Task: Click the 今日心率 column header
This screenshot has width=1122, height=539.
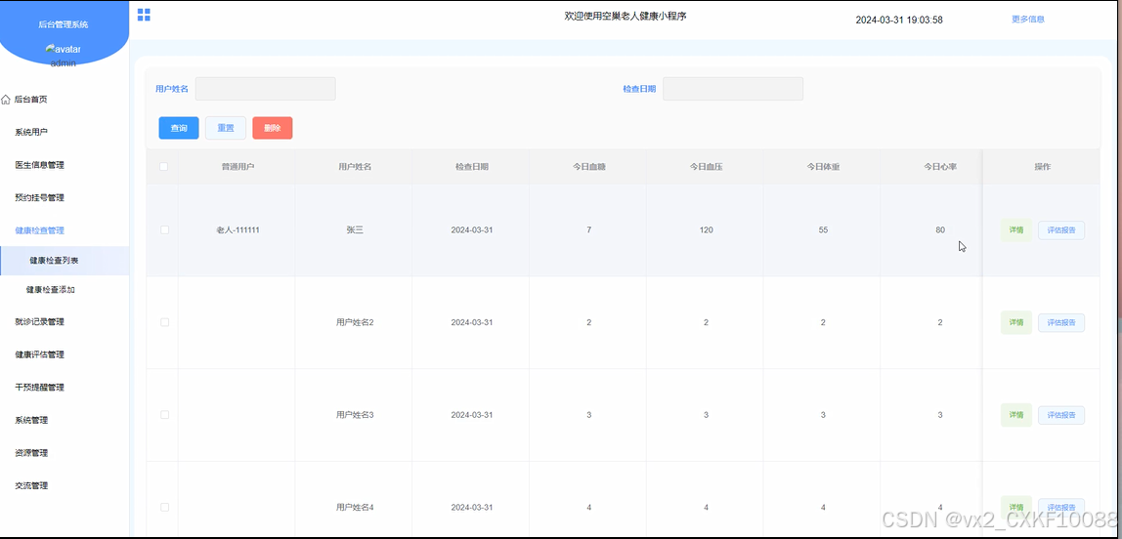Action: tap(940, 167)
